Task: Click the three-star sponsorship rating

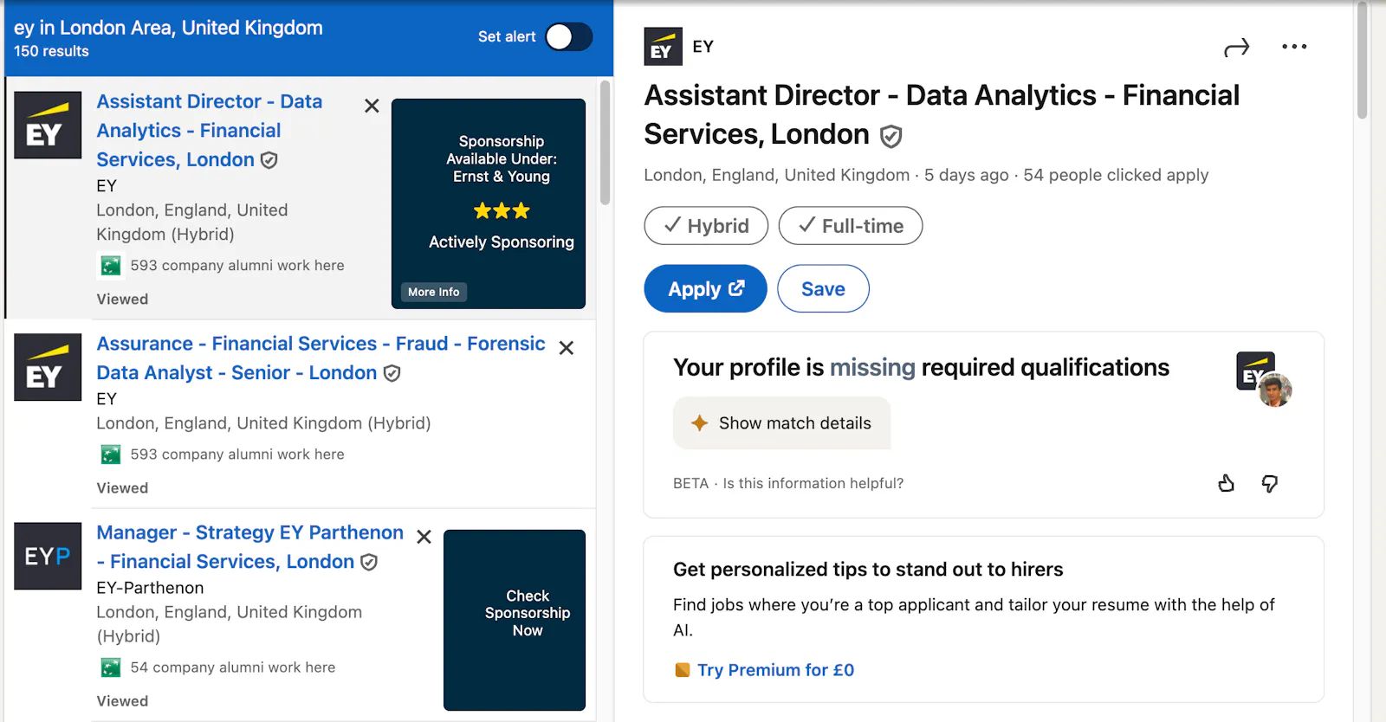Action: pos(502,210)
